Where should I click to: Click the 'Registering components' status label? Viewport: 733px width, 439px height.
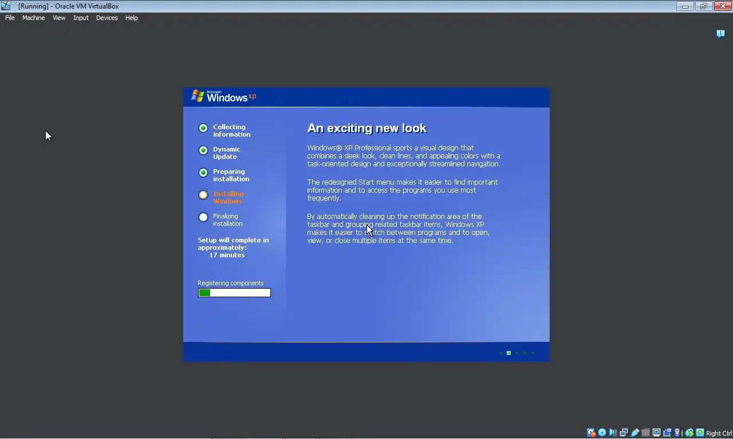[231, 283]
